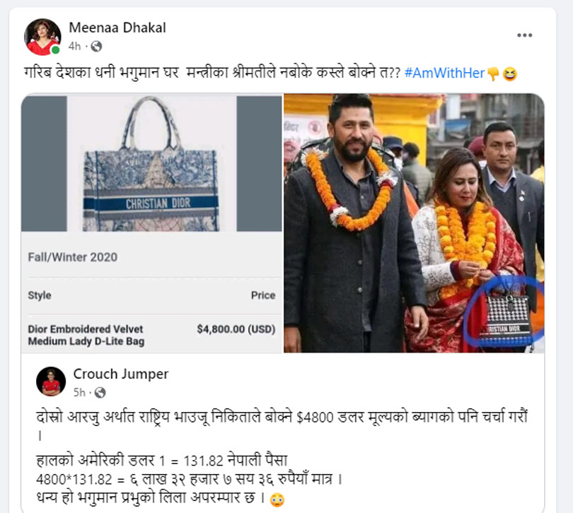This screenshot has width=573, height=513.
Task: Click the $4,800.00 (USD) price text
Action: pos(236,329)
